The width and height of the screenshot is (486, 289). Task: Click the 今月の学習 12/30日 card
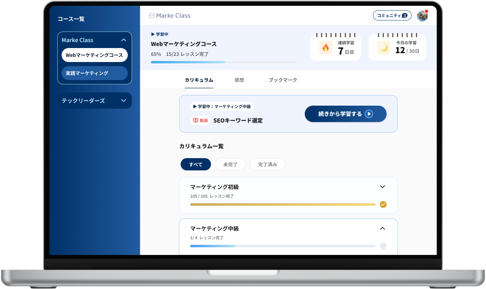pyautogui.click(x=397, y=47)
